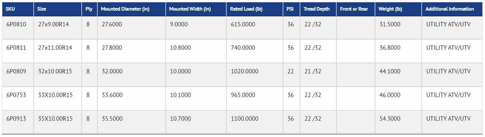Screen dimensions: 485x137
Task: Click the SKU column header
Action: pyautogui.click(x=10, y=9)
